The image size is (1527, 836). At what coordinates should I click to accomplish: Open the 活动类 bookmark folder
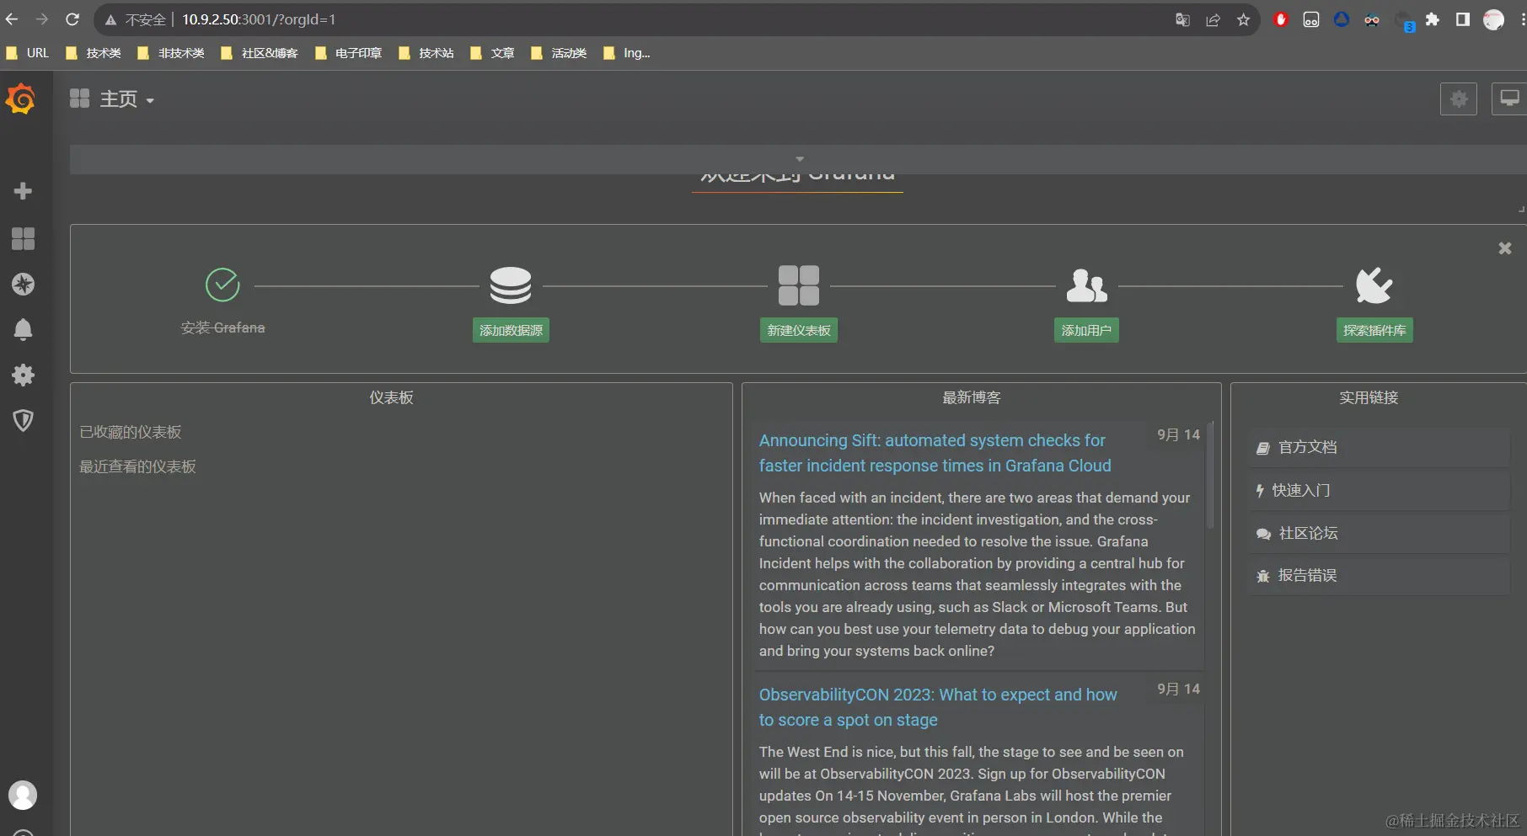[x=559, y=53]
